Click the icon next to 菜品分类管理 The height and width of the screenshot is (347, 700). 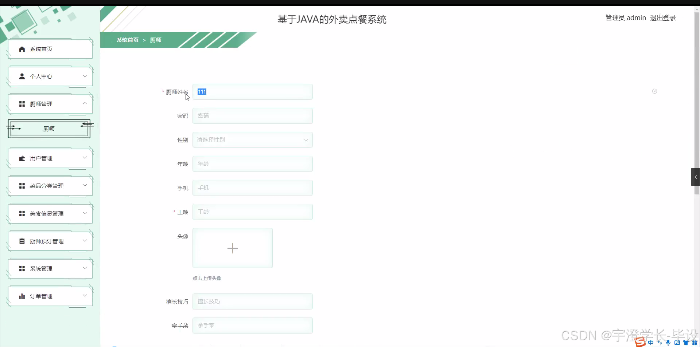22,186
